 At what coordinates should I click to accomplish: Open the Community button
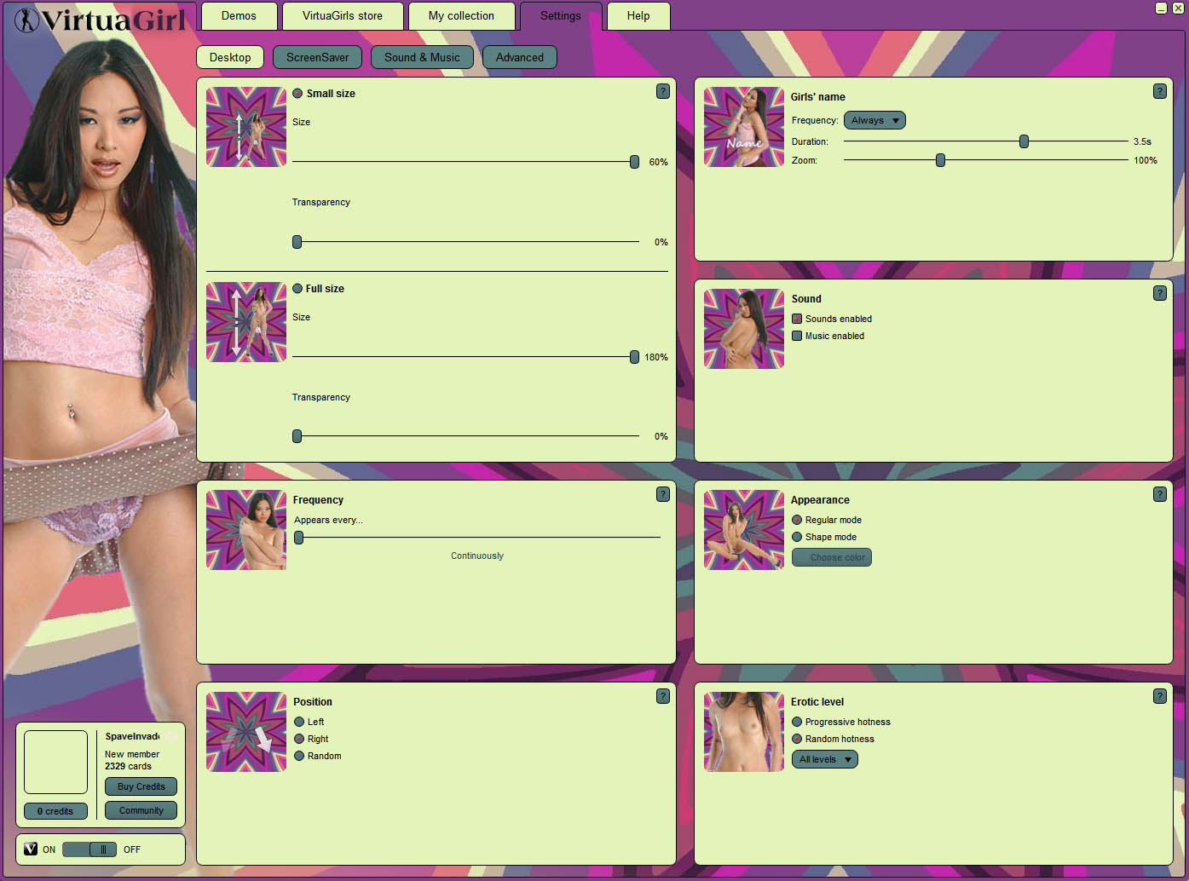141,810
